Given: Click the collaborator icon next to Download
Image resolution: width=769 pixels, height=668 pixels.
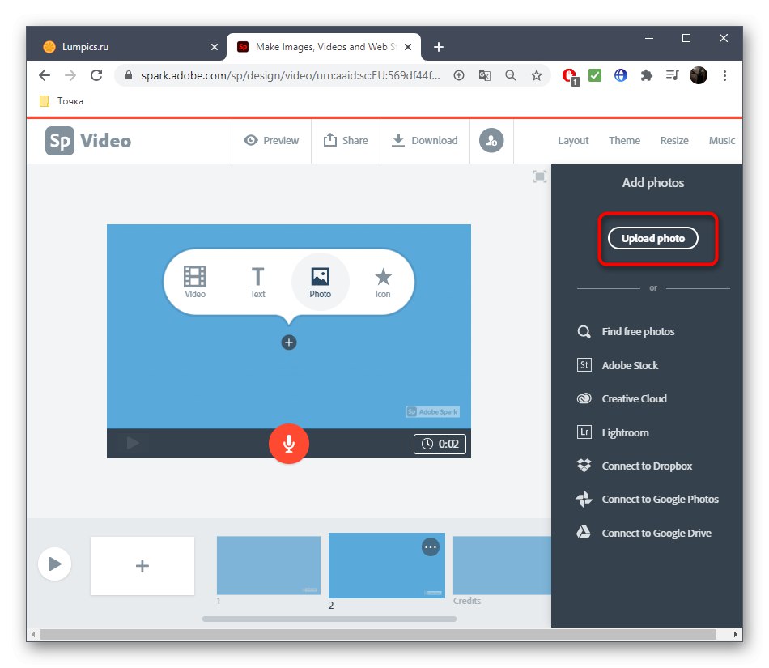Looking at the screenshot, I should click(491, 140).
